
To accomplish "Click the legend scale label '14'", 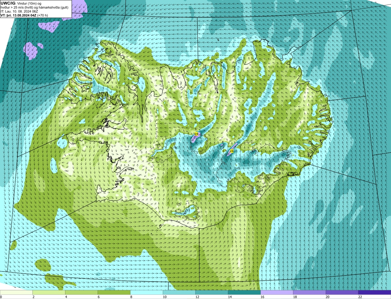I will [230, 297].
